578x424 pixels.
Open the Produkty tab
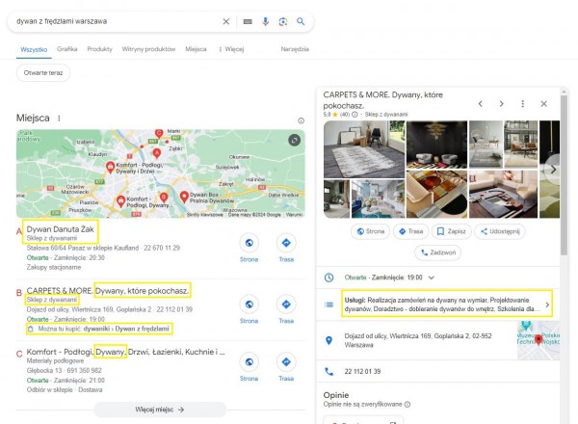click(99, 49)
